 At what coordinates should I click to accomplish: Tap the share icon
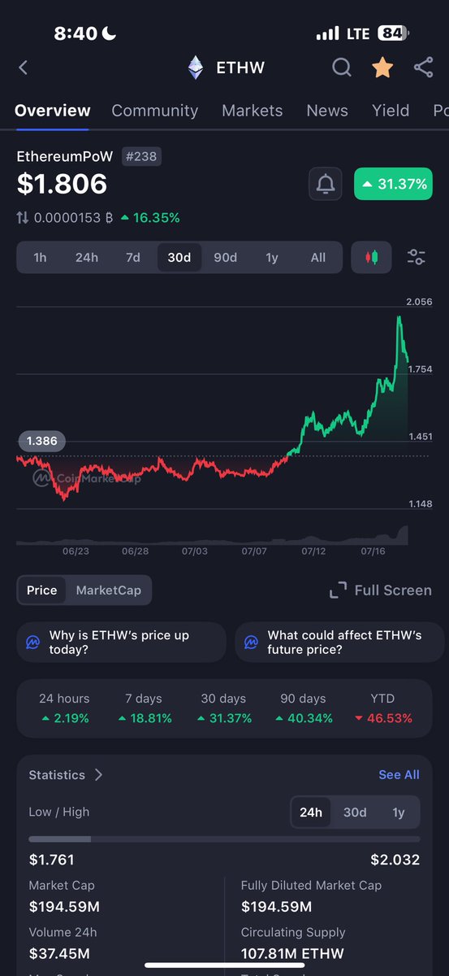[x=423, y=68]
